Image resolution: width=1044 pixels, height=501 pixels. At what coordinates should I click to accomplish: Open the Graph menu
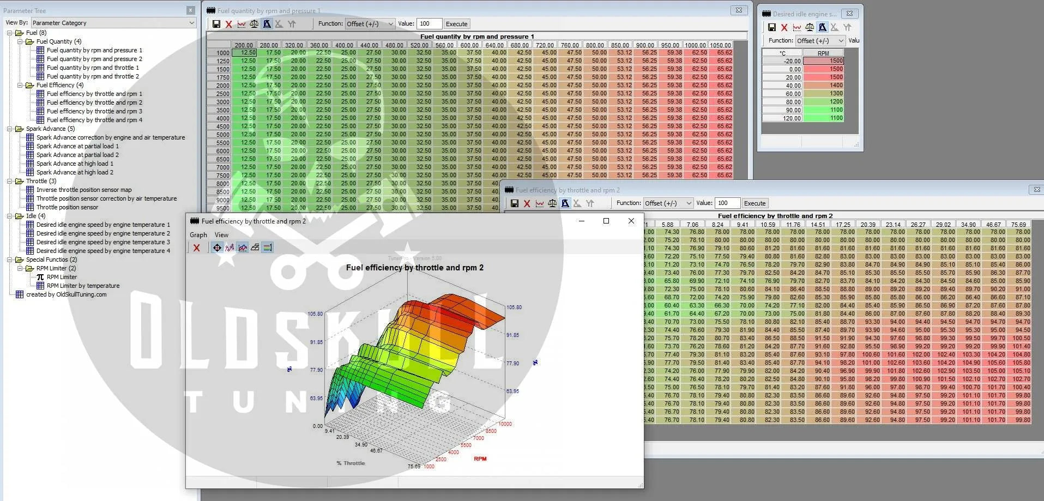click(198, 235)
